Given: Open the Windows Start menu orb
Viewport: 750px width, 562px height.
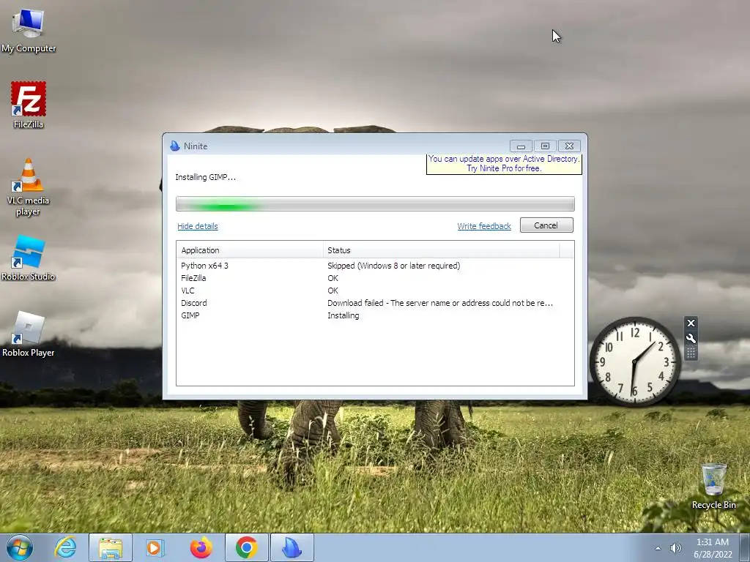Looking at the screenshot, I should pyautogui.click(x=20, y=547).
